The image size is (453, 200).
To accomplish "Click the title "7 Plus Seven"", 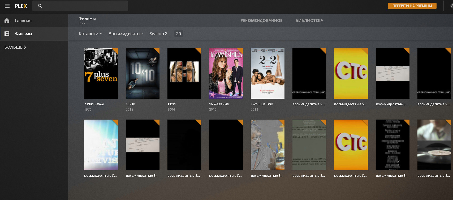I will pos(94,104).
